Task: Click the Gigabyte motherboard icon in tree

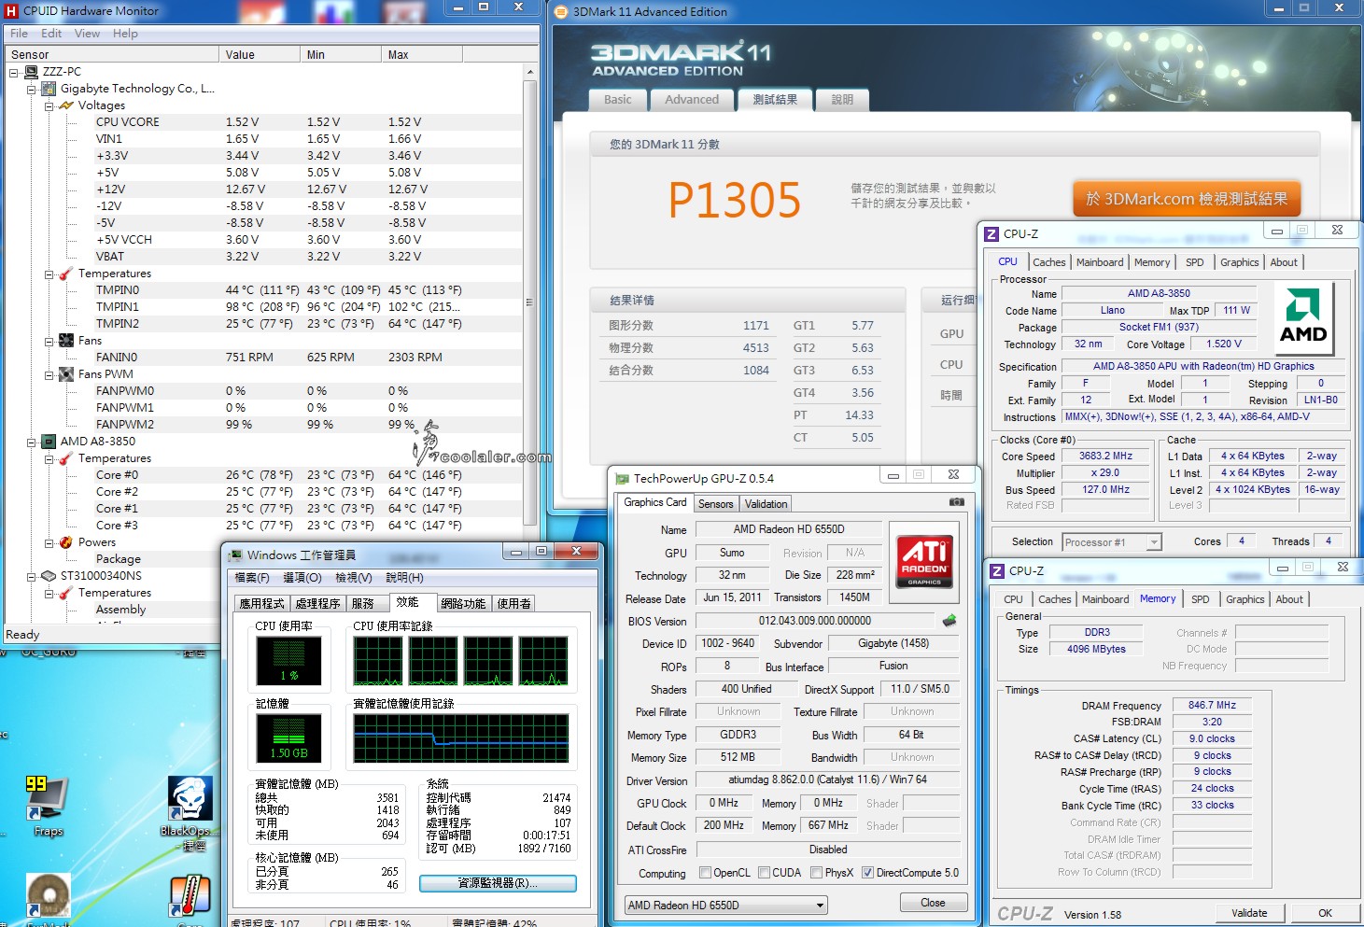Action: tap(49, 89)
